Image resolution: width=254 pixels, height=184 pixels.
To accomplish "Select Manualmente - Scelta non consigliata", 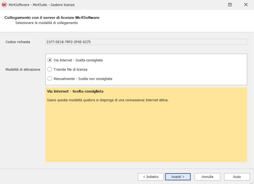I will point(50,79).
